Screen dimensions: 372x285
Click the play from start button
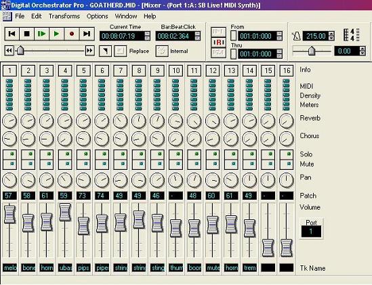(42, 34)
